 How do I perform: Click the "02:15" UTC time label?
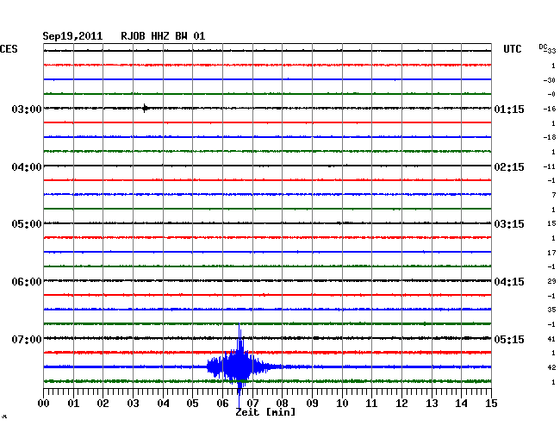509,167
